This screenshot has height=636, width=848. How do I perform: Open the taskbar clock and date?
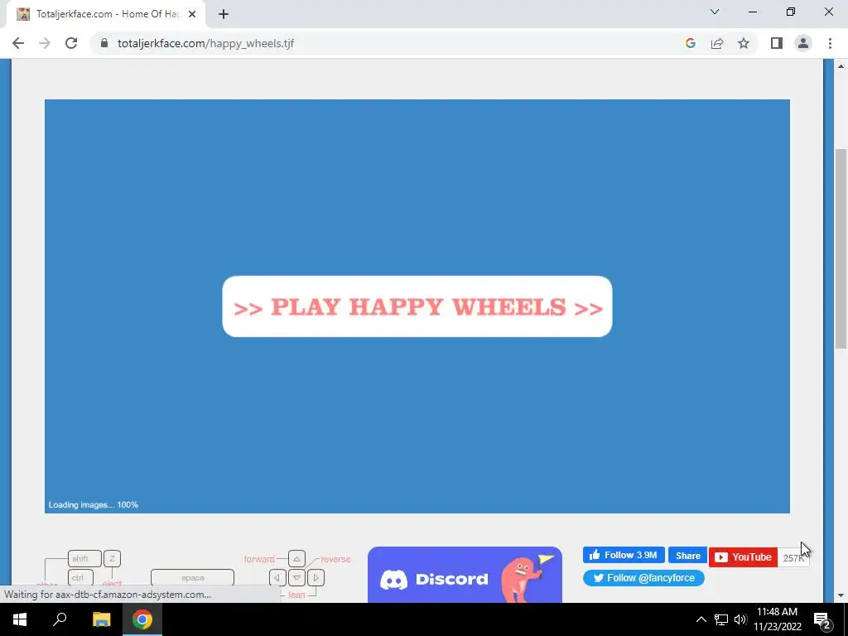click(x=777, y=619)
